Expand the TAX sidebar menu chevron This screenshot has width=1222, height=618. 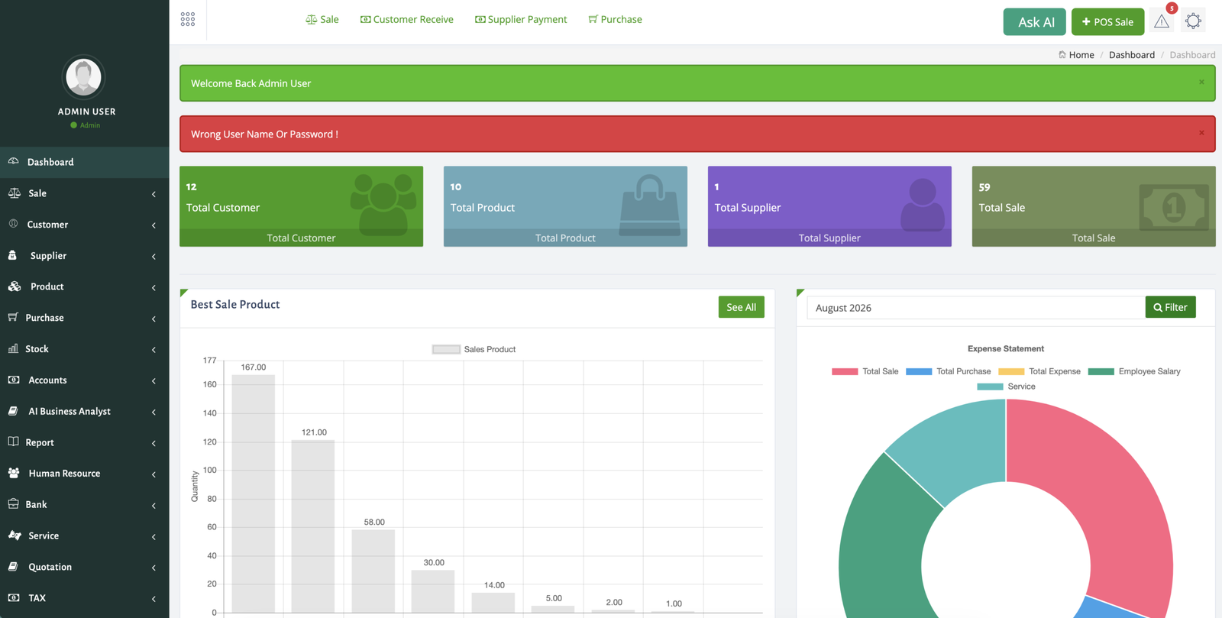[154, 599]
